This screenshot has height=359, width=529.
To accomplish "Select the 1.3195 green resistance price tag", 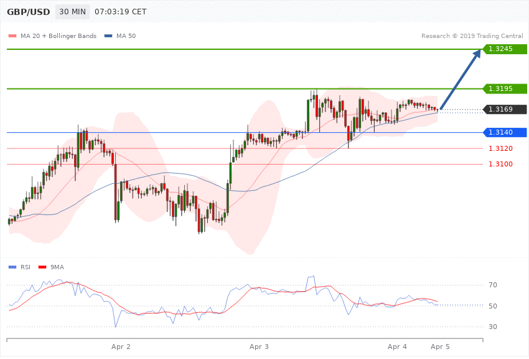I will tap(505, 89).
